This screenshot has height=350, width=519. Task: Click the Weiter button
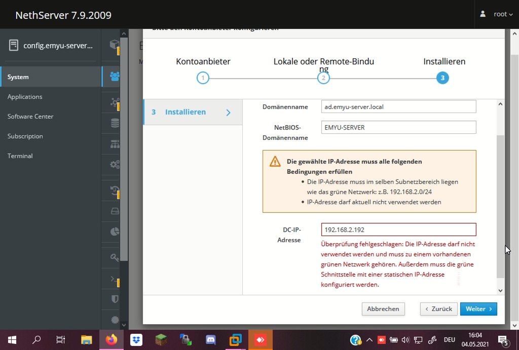pyautogui.click(x=478, y=308)
